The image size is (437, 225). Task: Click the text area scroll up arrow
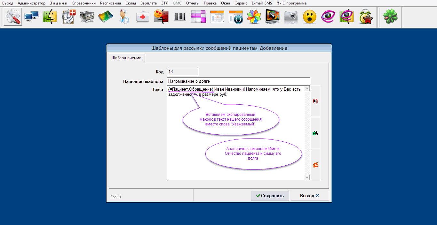[307, 89]
